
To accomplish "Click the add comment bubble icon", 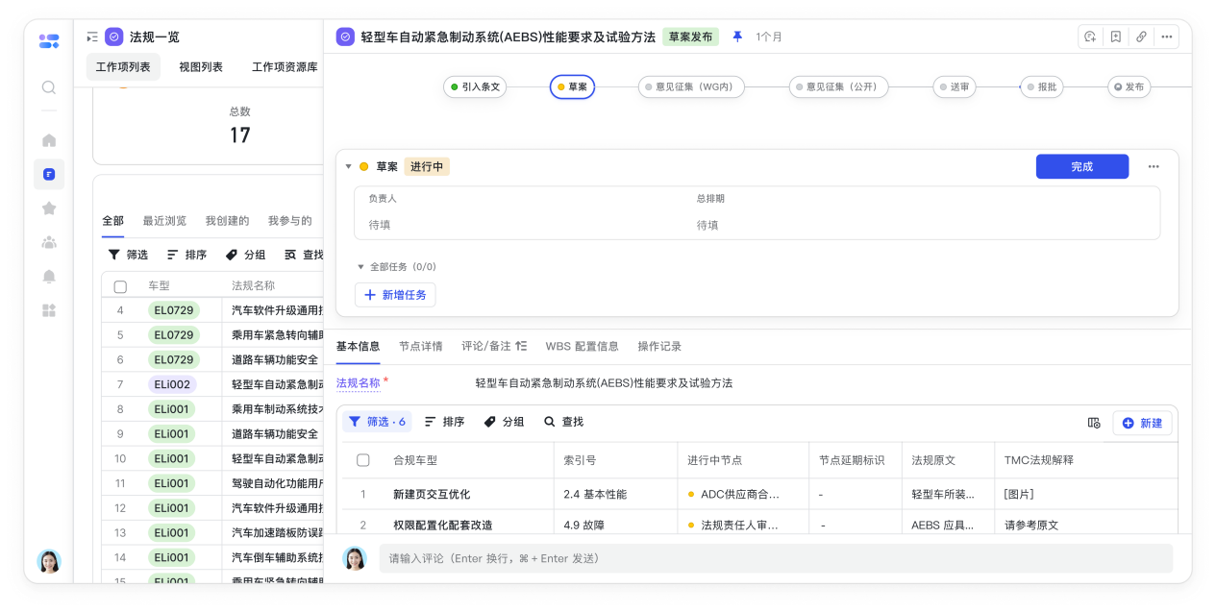I will [x=1090, y=37].
